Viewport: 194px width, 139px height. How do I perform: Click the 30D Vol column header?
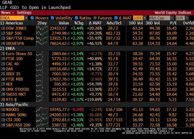point(153,23)
